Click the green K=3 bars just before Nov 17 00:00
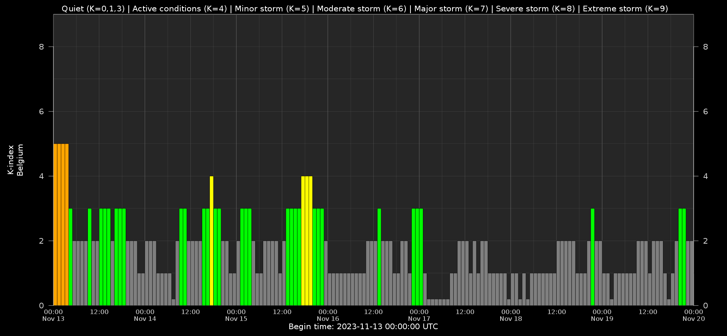This screenshot has width=727, height=336. tap(417, 257)
